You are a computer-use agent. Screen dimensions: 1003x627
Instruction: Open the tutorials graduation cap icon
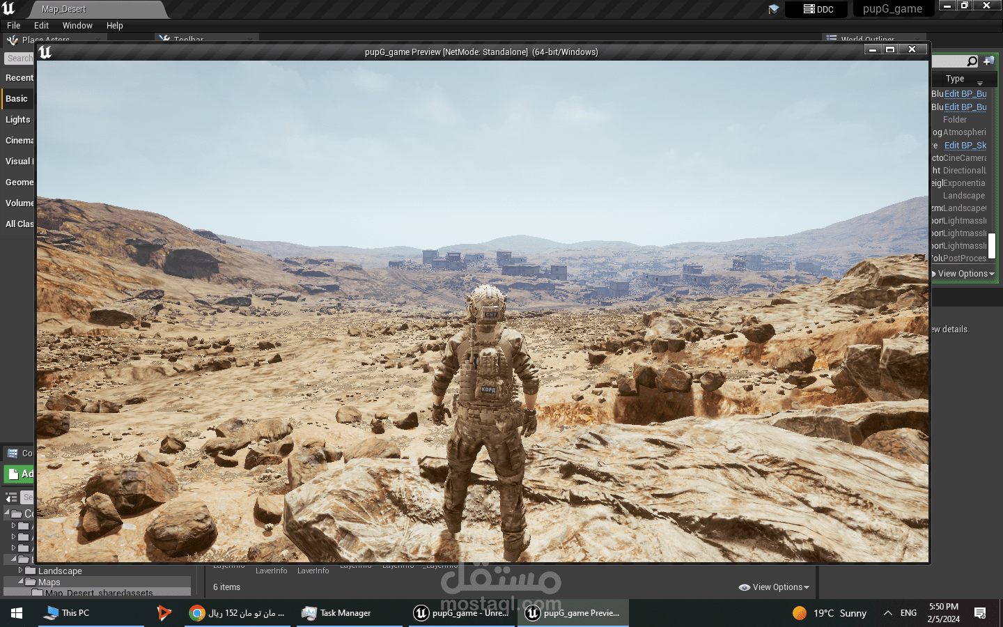tap(773, 9)
